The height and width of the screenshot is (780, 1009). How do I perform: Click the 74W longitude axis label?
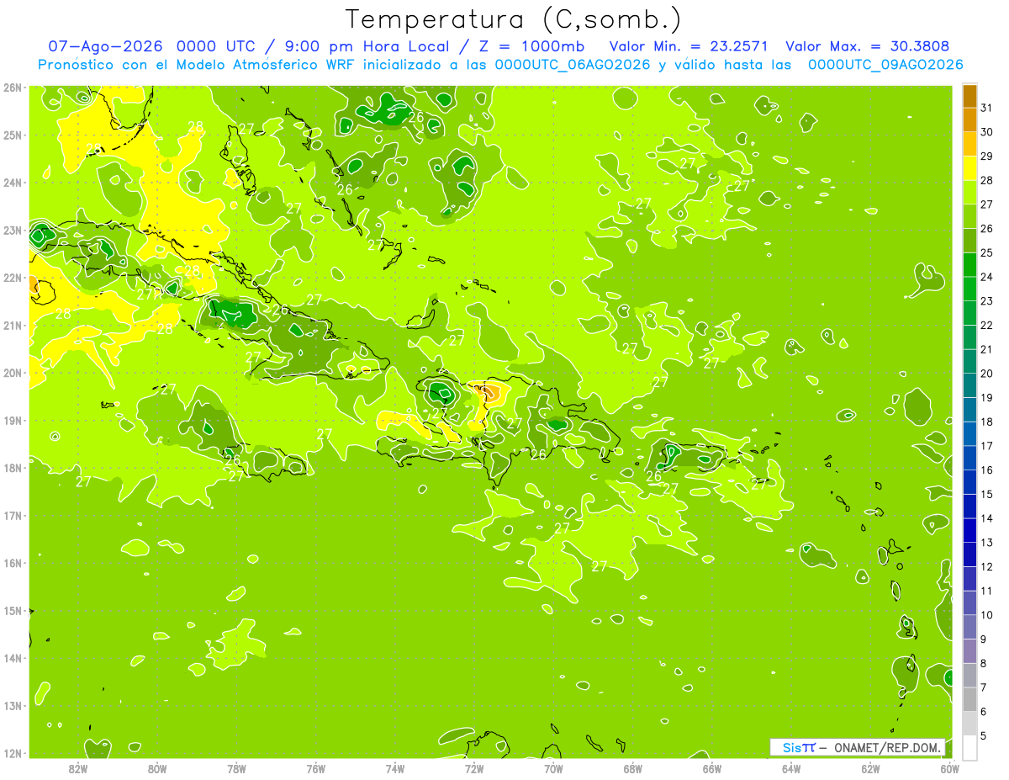click(x=395, y=768)
